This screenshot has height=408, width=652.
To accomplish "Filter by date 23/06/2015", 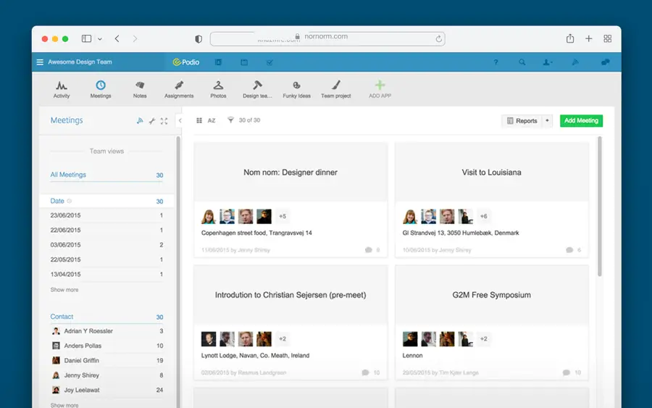I will coord(106,215).
